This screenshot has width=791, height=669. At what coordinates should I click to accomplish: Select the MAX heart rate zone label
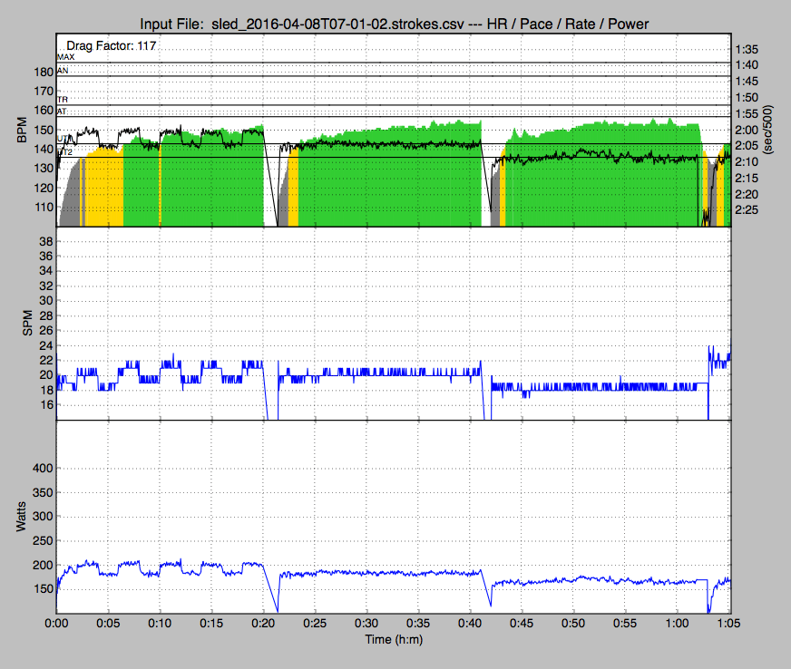click(x=65, y=57)
